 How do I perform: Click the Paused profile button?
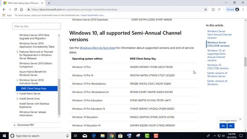(233, 9)
